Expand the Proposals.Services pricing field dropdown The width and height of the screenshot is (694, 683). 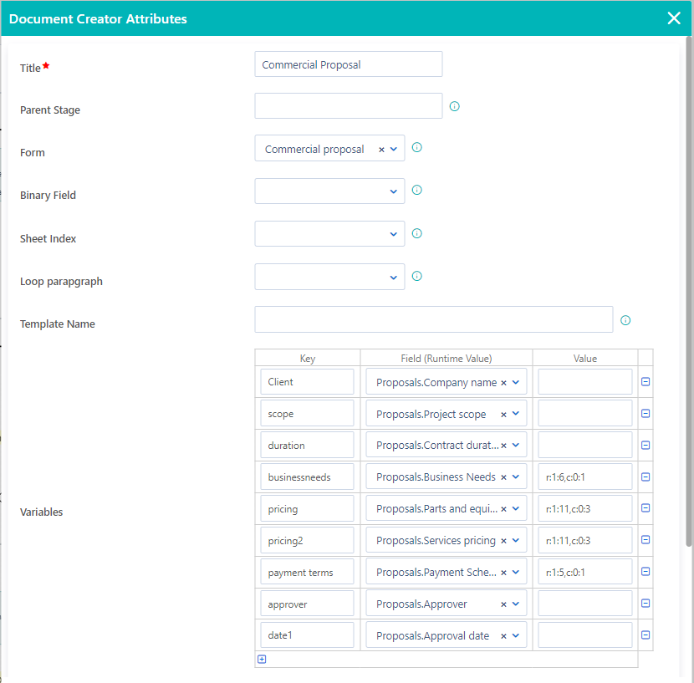pos(516,540)
